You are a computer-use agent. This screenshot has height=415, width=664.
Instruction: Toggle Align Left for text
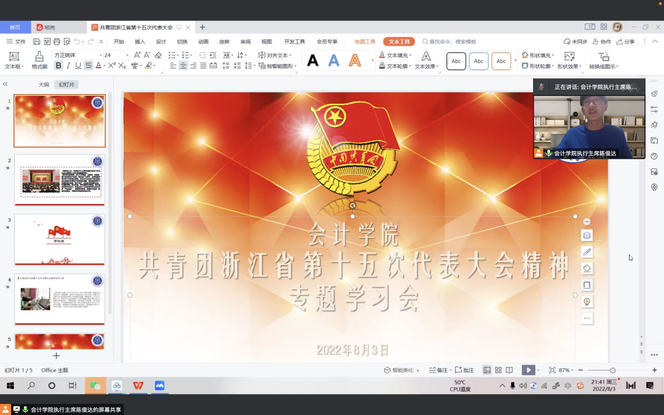(173, 65)
